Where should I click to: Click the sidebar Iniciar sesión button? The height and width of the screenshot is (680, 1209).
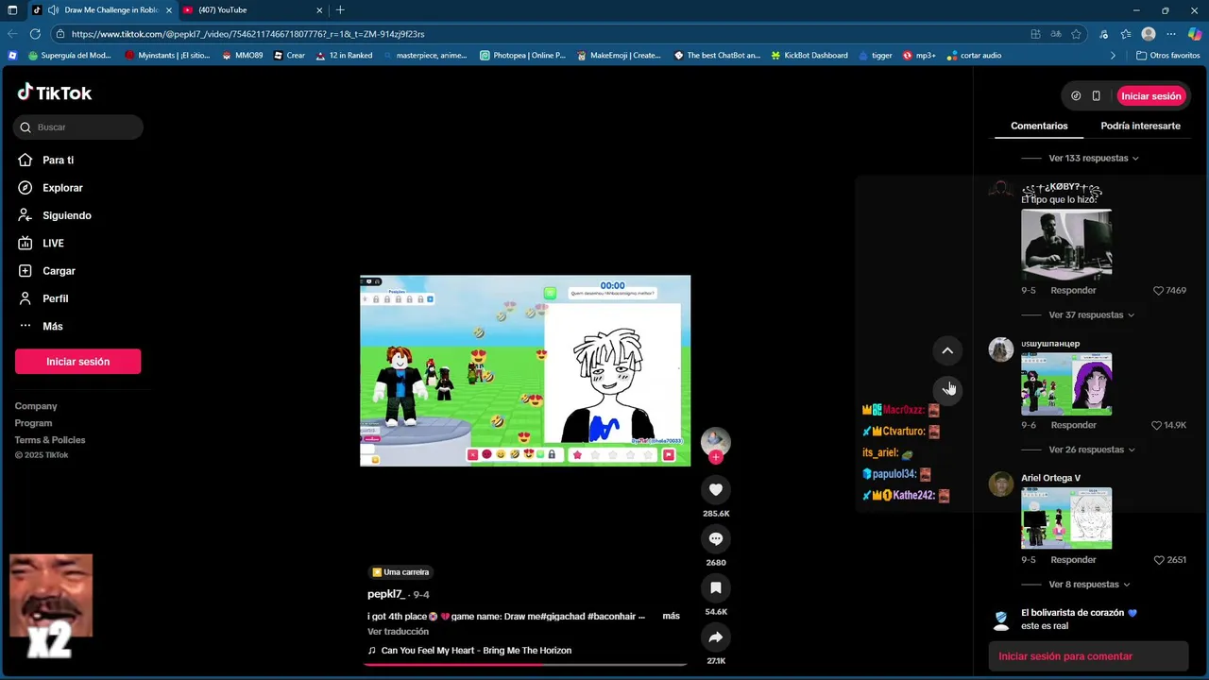pyautogui.click(x=77, y=362)
